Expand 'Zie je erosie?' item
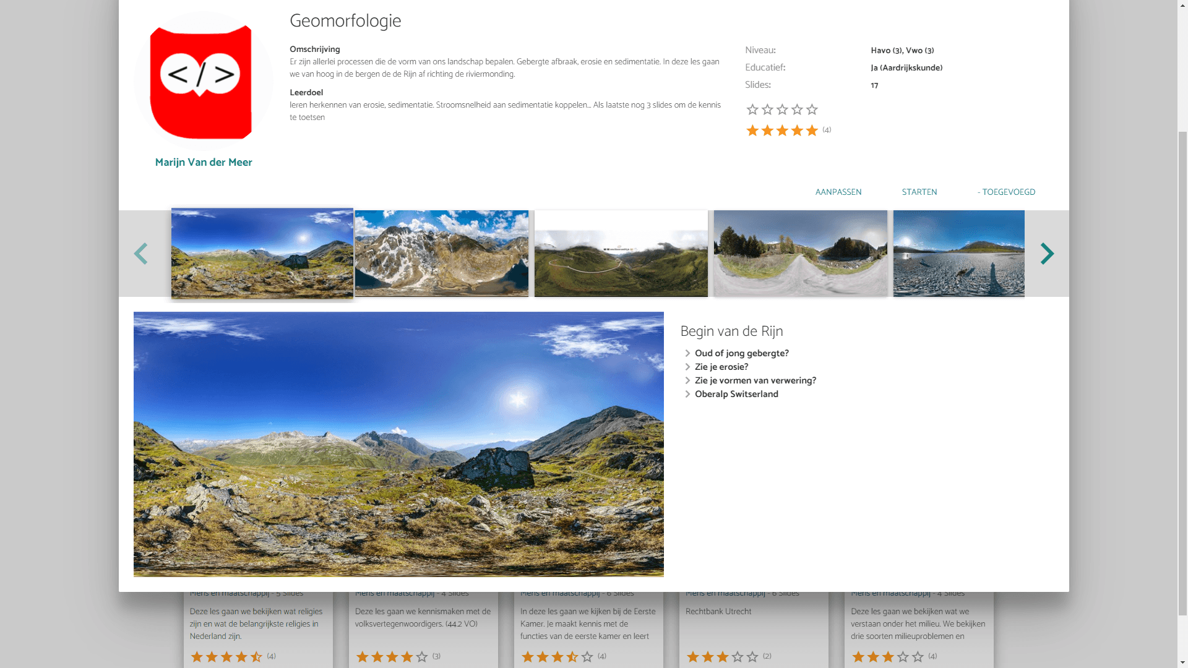The width and height of the screenshot is (1188, 668). coord(721,367)
